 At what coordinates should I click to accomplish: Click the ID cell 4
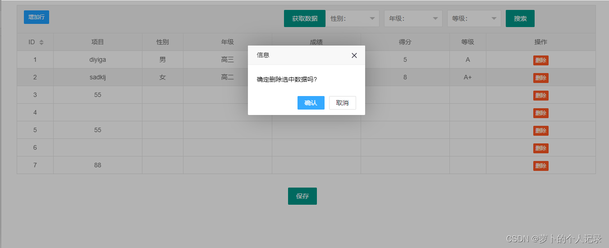35,112
